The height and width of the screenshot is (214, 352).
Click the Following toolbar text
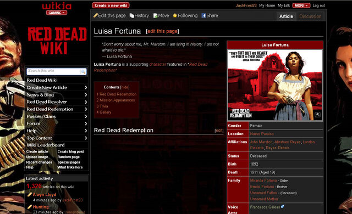[x=188, y=15]
